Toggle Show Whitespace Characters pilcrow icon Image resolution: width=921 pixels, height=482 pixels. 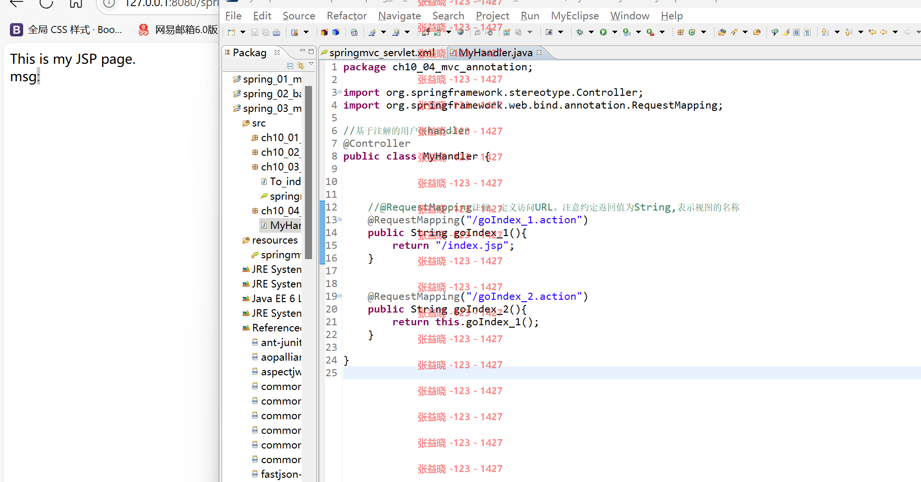[807, 32]
